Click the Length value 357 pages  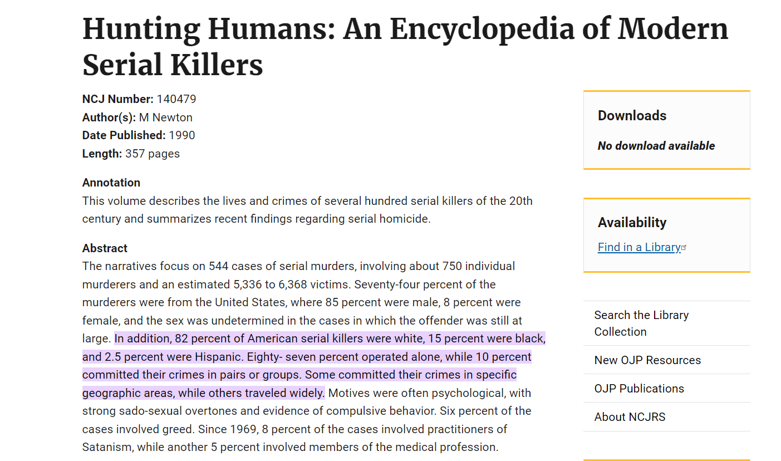[x=153, y=154]
